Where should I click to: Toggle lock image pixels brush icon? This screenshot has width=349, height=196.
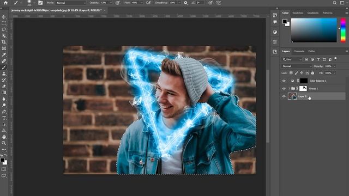coord(297,73)
